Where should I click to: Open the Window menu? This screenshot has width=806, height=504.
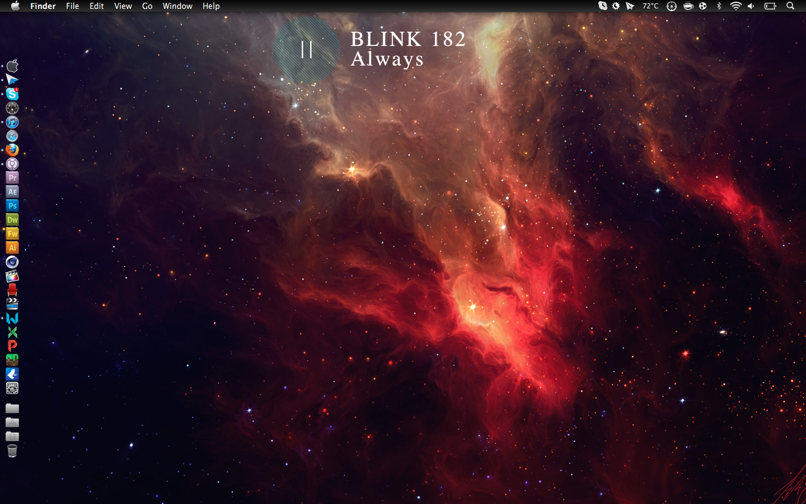tap(177, 6)
